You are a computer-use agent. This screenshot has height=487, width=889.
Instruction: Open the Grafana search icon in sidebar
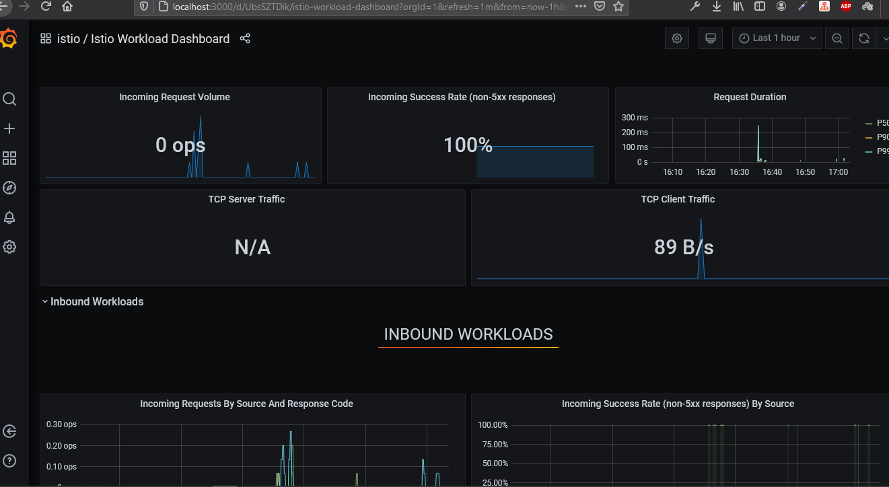pos(9,99)
